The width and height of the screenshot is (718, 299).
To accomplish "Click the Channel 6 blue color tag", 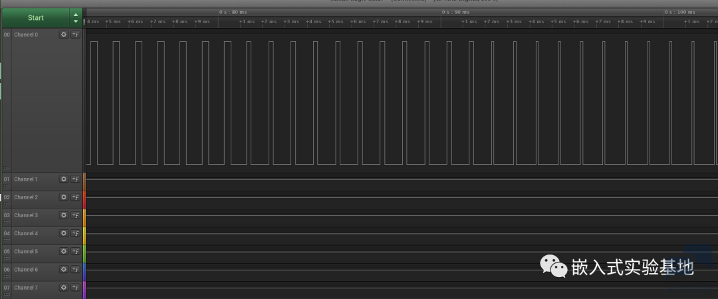I will click(84, 272).
